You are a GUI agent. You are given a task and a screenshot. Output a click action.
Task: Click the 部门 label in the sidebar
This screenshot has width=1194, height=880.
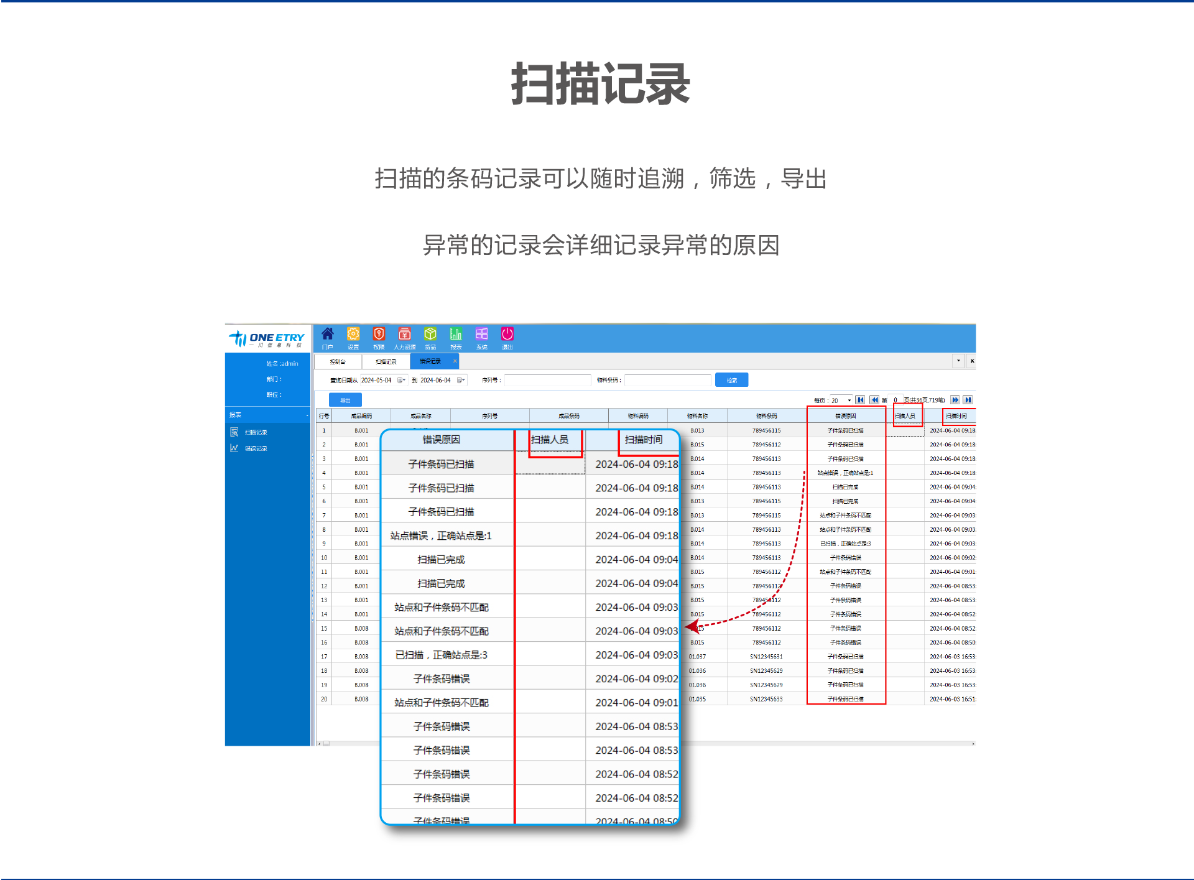pyautogui.click(x=274, y=379)
